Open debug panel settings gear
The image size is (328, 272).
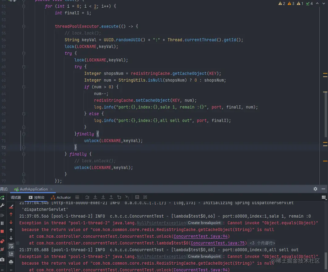(315, 189)
